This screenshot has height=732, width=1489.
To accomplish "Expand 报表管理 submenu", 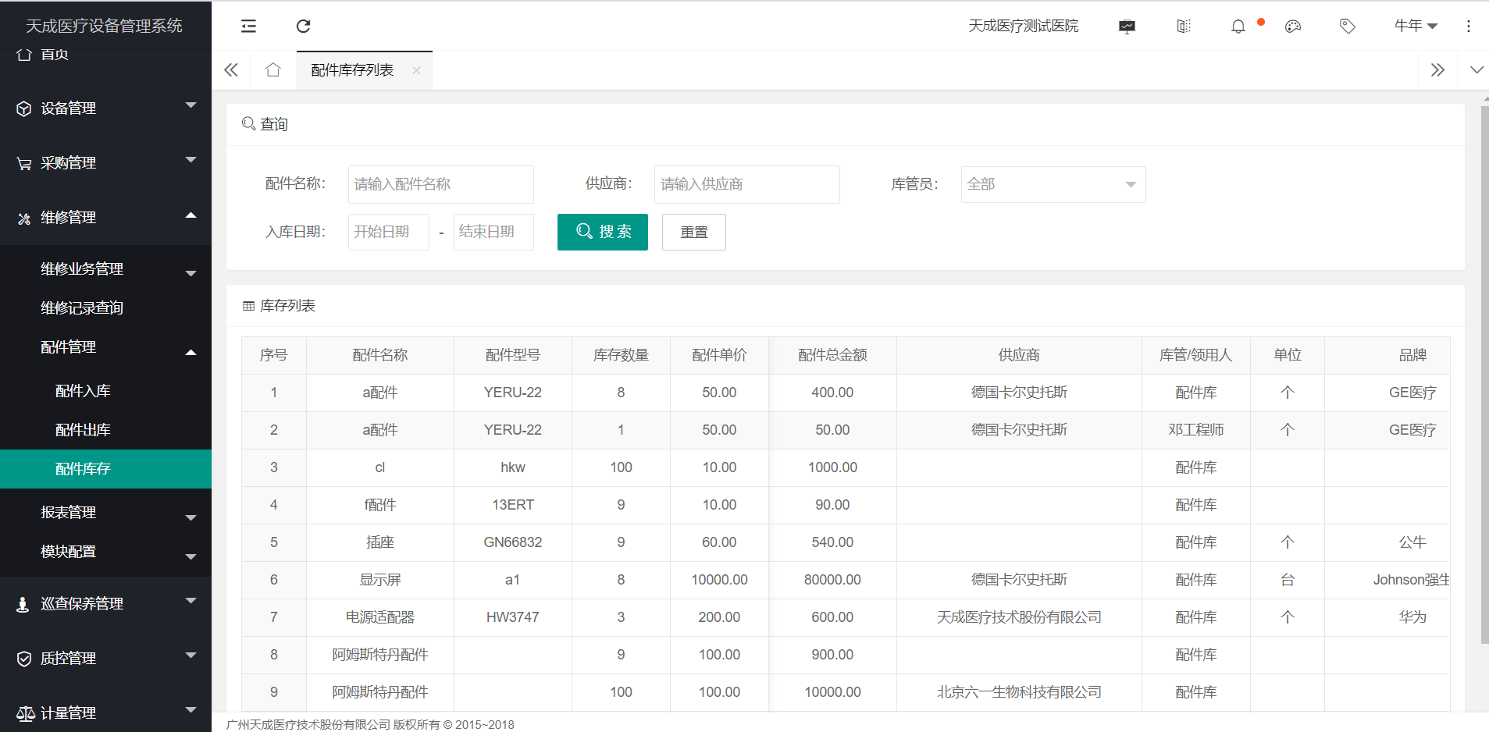I will tap(105, 513).
